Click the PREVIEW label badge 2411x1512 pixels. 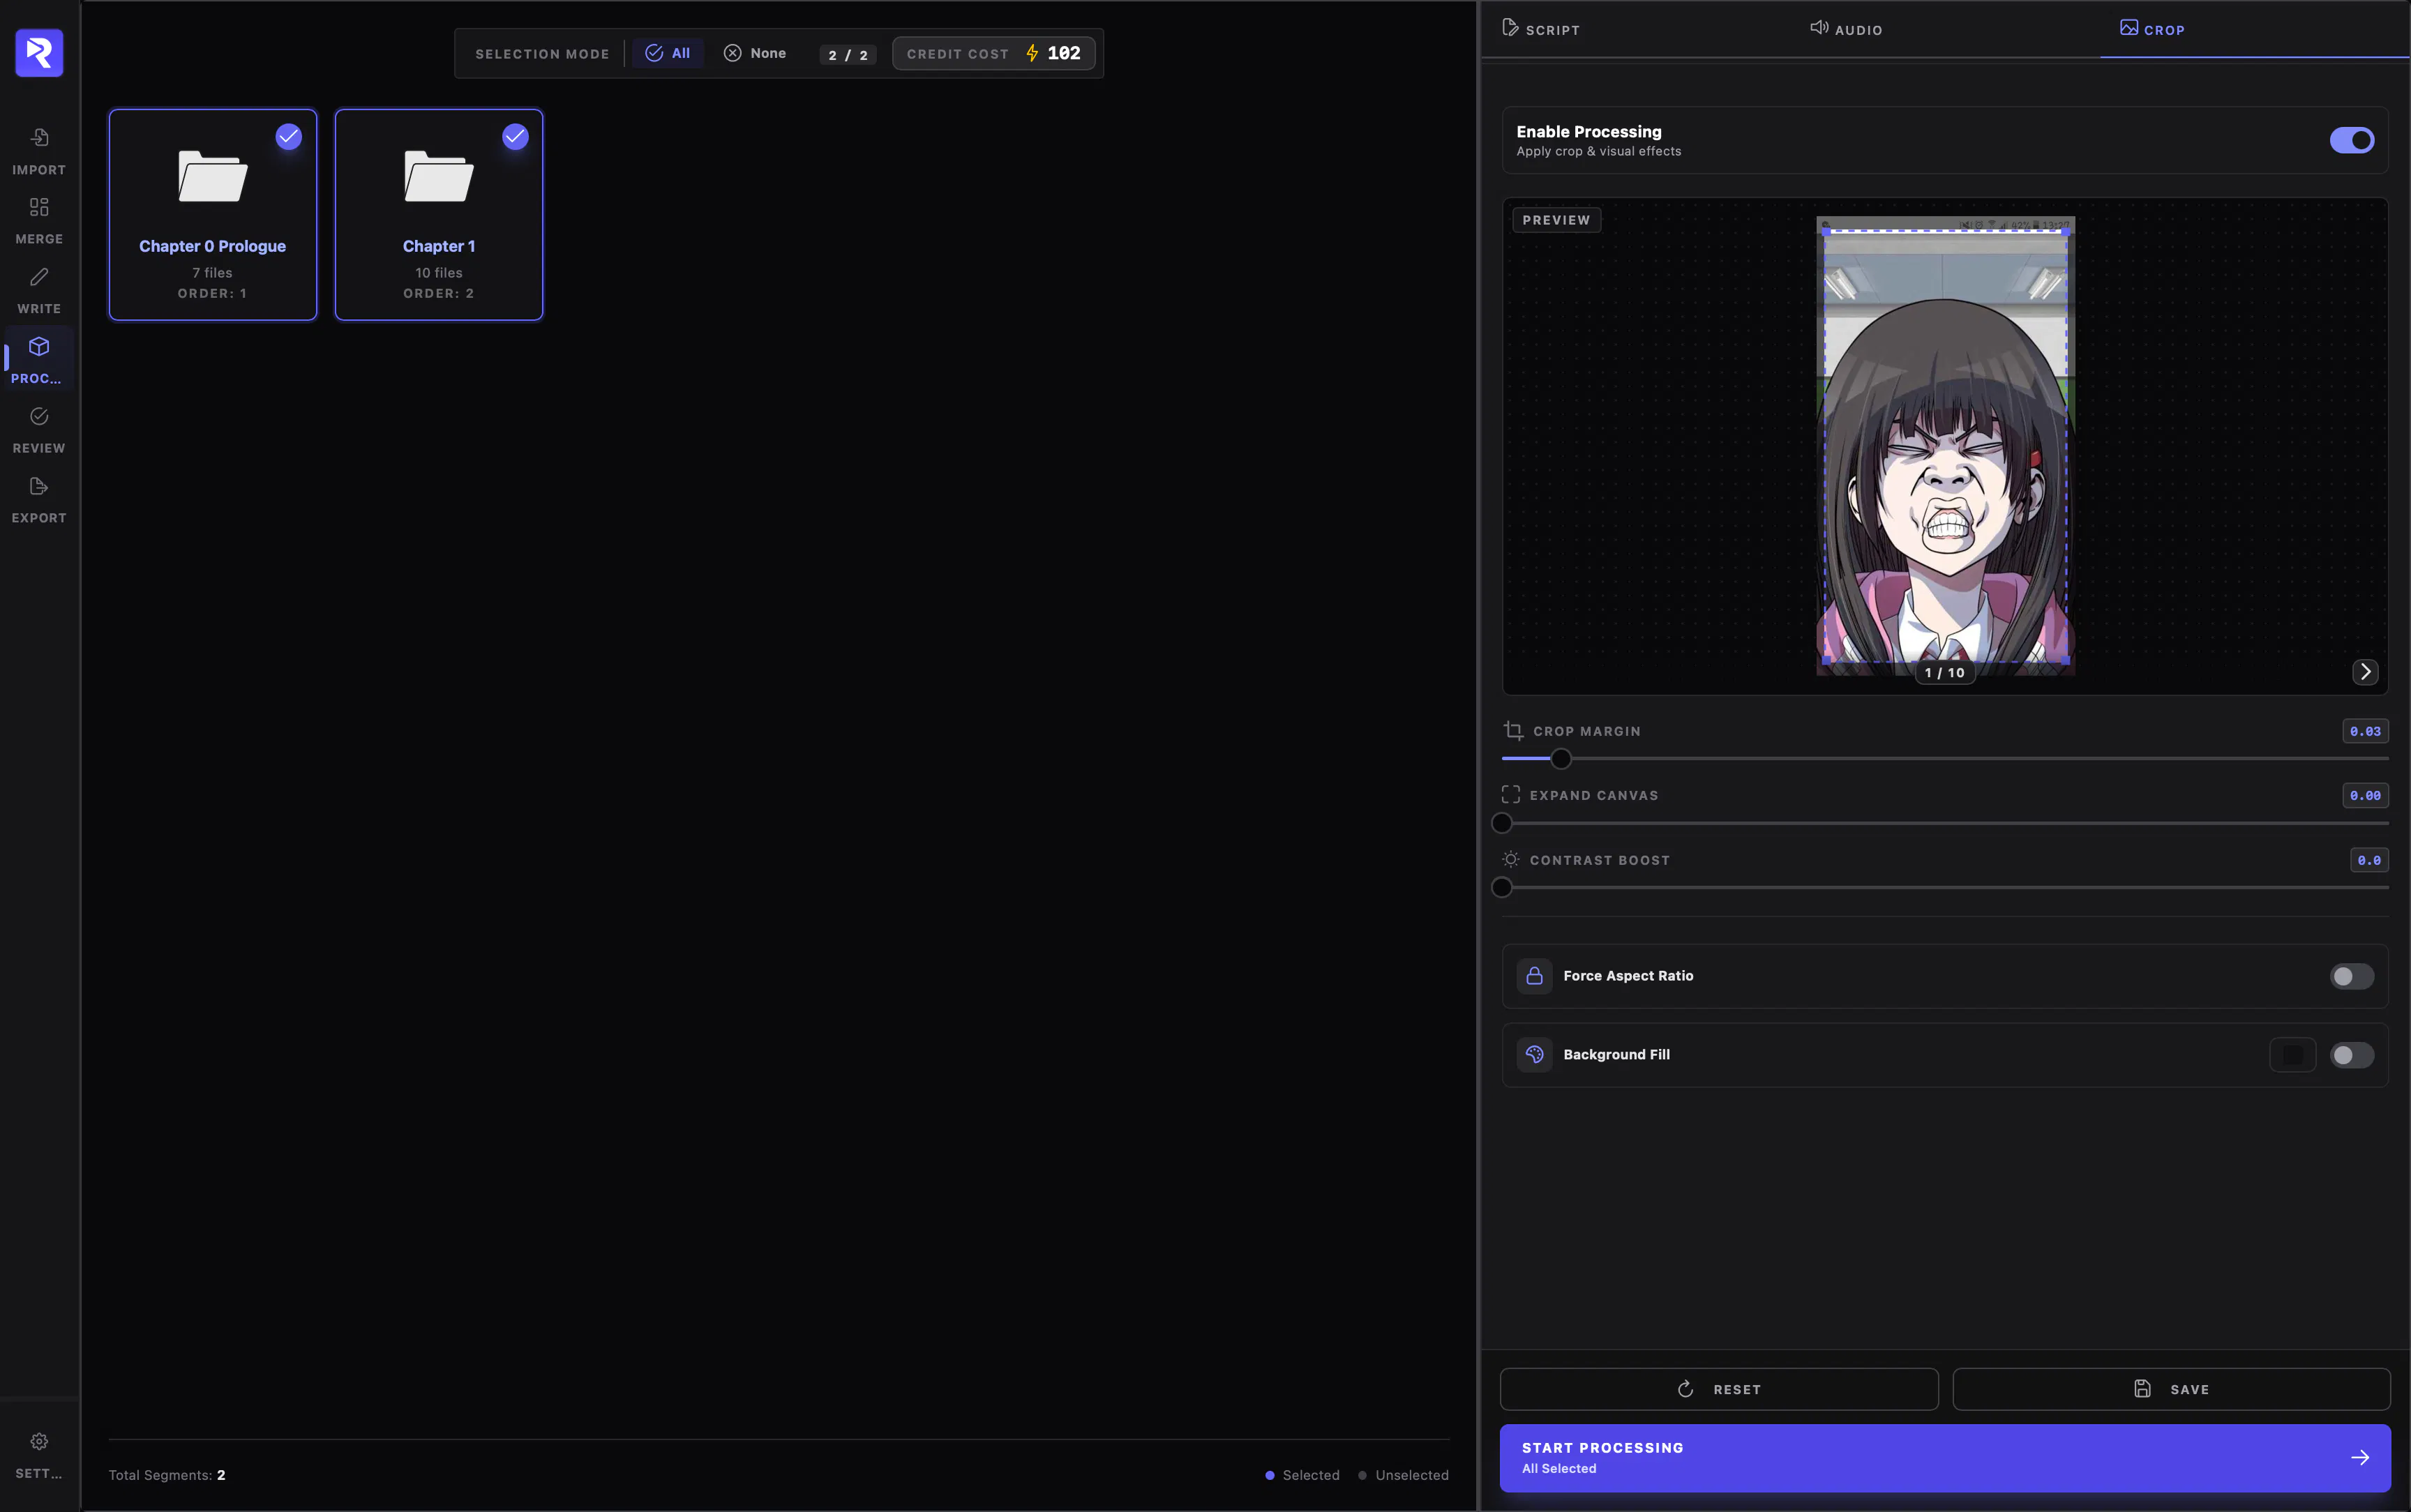click(1556, 220)
